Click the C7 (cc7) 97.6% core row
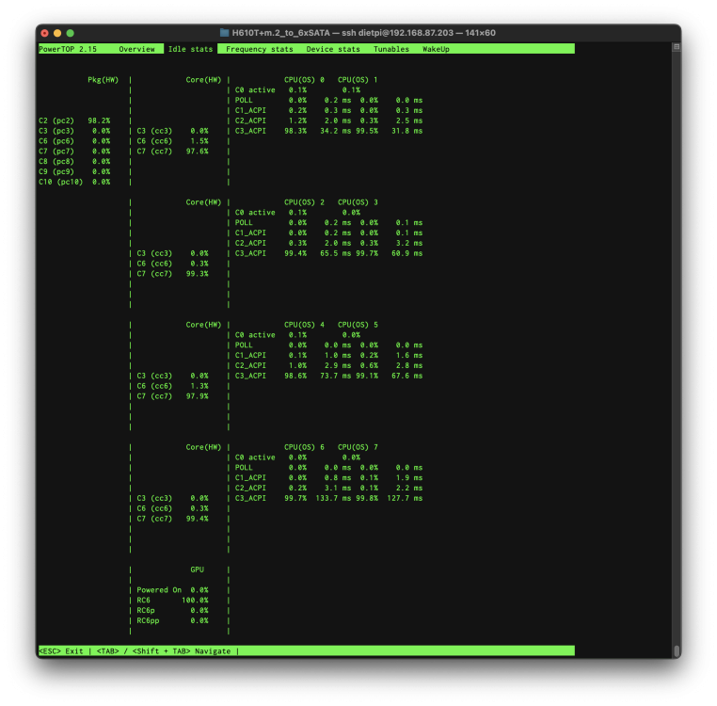 [x=172, y=151]
